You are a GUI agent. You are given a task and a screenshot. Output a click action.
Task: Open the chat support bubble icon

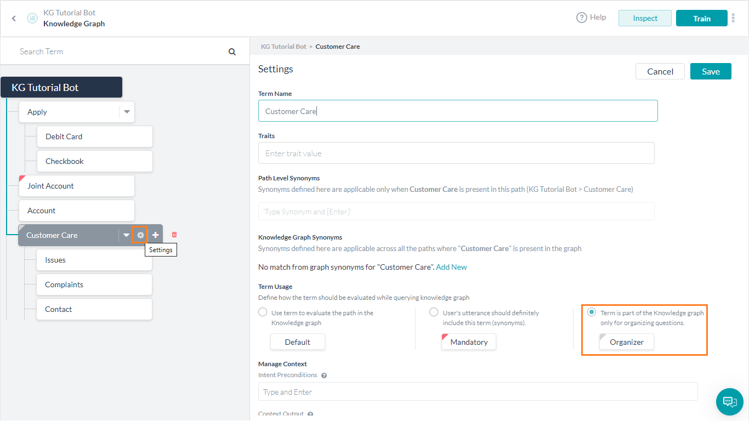pyautogui.click(x=729, y=402)
